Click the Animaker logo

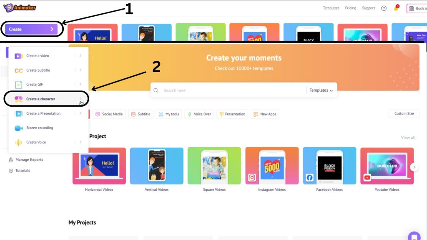(20, 7)
